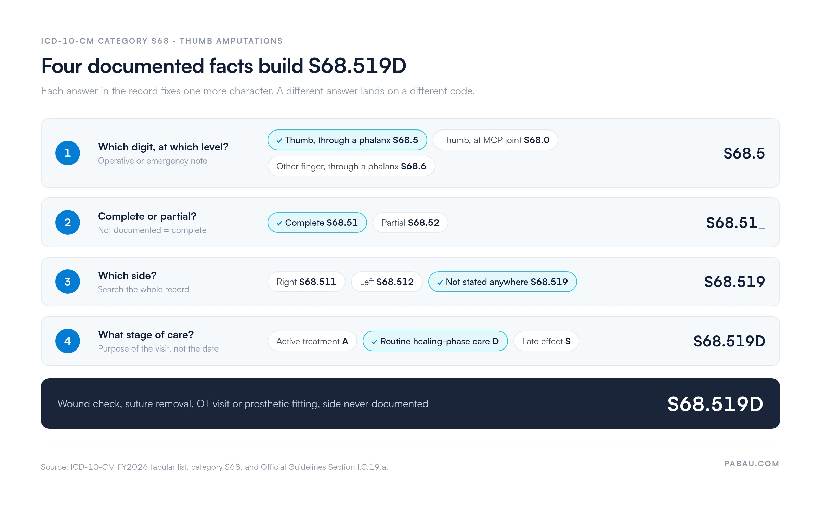
Task: Click checkmark in Complete S68.51 chip
Action: [279, 223]
